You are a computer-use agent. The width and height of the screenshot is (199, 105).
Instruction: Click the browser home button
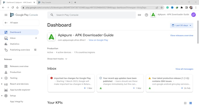[17, 8]
